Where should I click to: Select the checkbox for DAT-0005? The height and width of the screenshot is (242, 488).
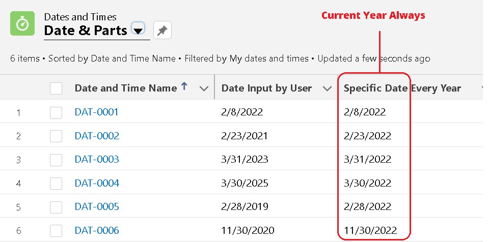click(x=56, y=207)
